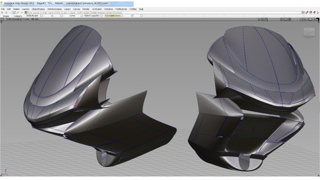Open the Delete menu

click(x=16, y=9)
